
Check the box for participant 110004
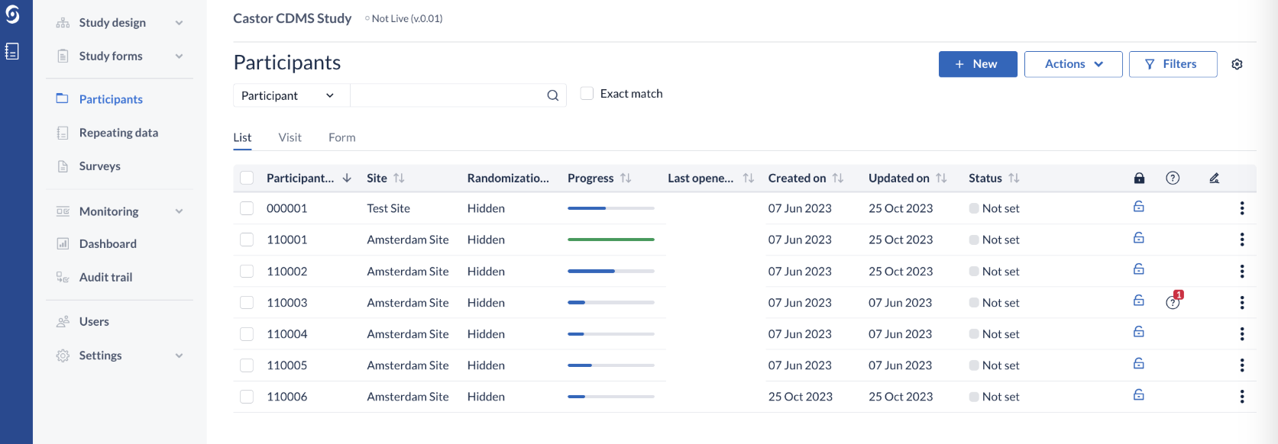point(247,334)
